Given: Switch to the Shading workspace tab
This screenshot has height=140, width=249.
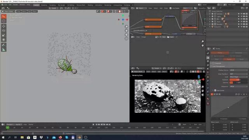Looking at the screenshot, I should [x=90, y=5].
